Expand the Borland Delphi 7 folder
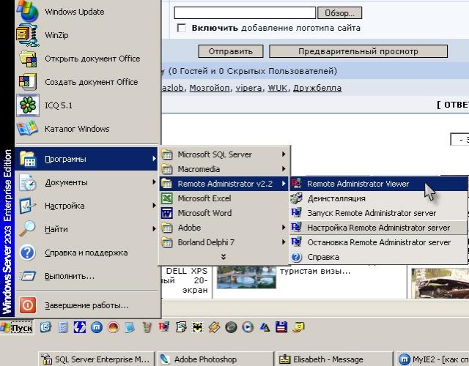469x366 pixels. (224, 242)
